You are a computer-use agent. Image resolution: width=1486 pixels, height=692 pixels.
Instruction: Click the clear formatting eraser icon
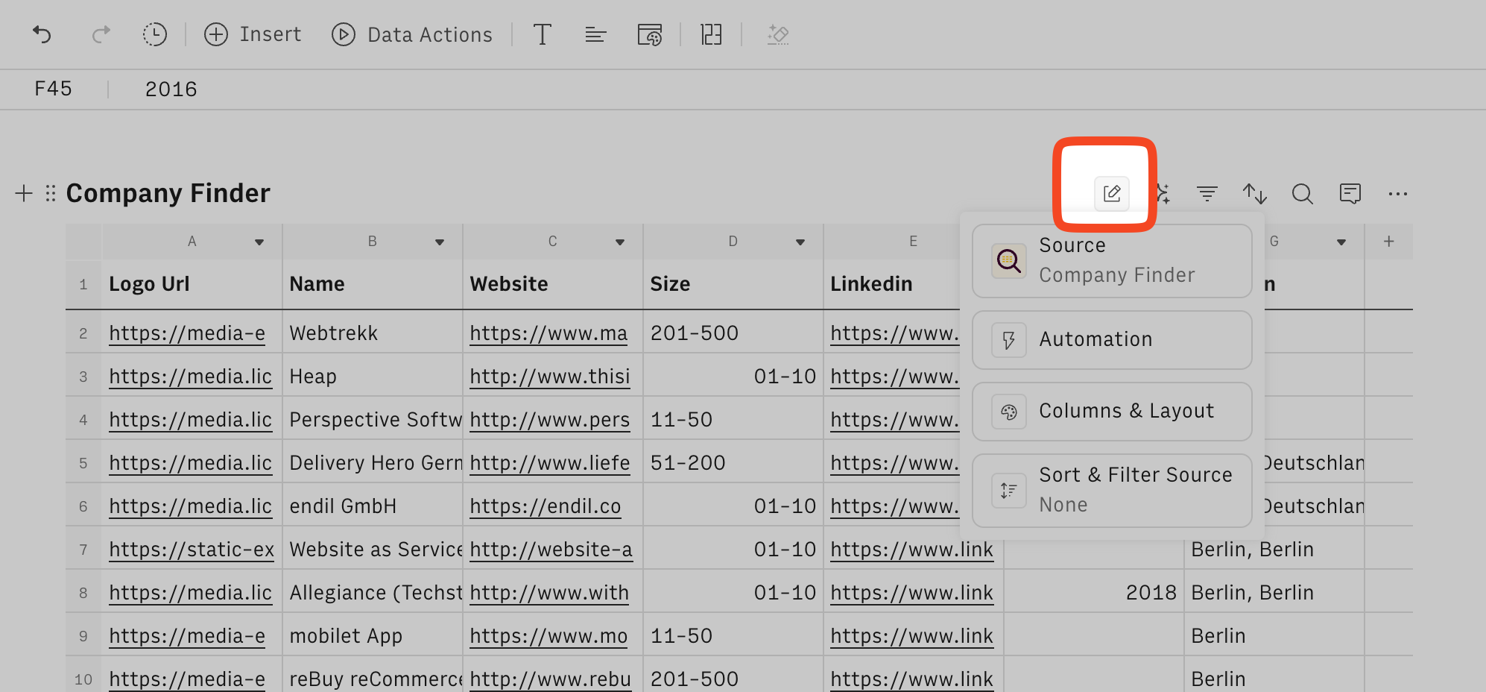[x=778, y=34]
